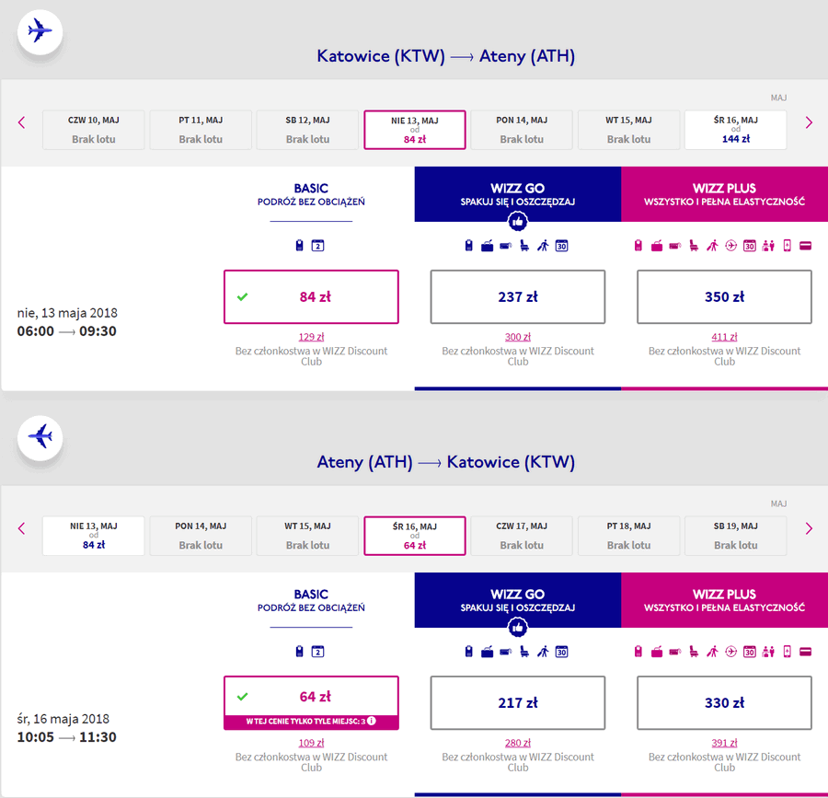Click the flight change plane icon under return WIZZ PLUS
The image size is (828, 798).
pos(730,652)
